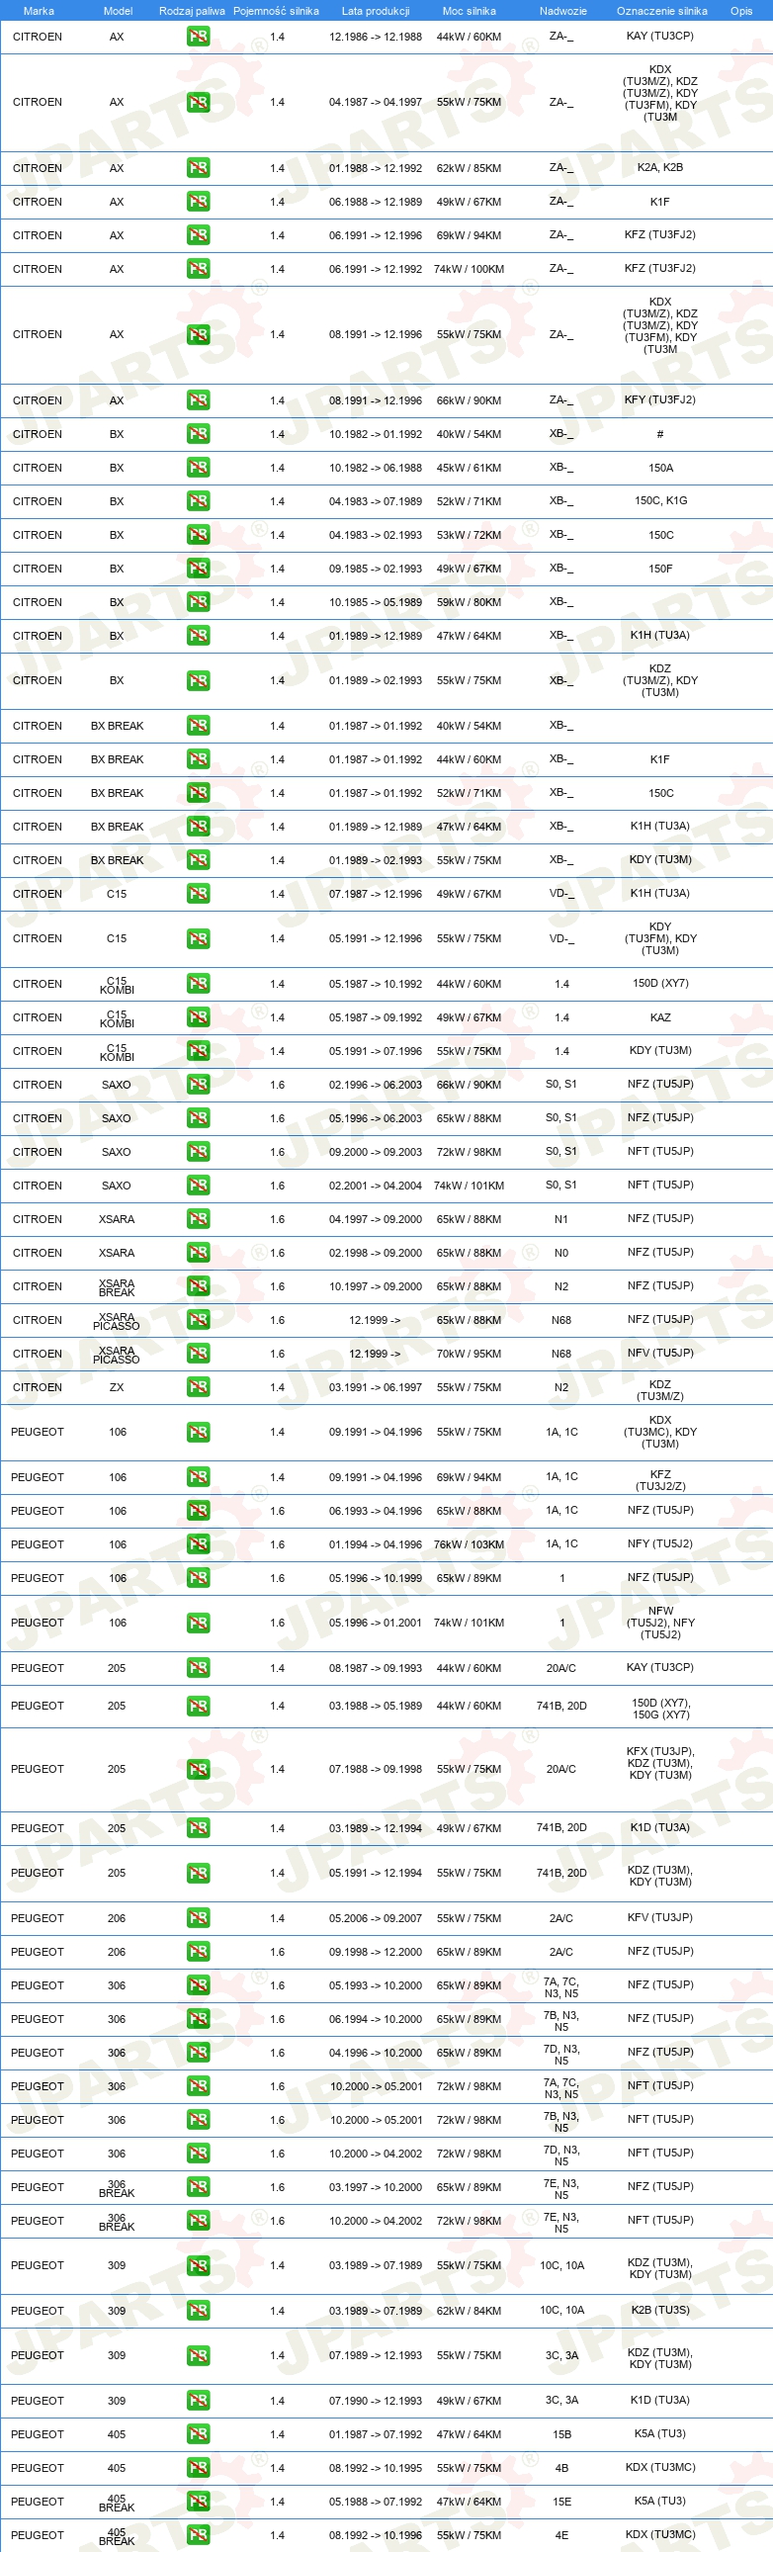
Task: Select the '#' engine code cell
Action: pyautogui.click(x=660, y=434)
